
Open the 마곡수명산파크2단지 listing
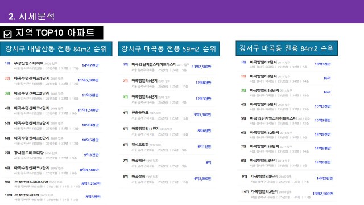coord(32,93)
